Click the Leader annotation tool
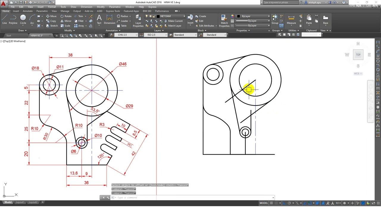 pyautogui.click(x=123, y=21)
